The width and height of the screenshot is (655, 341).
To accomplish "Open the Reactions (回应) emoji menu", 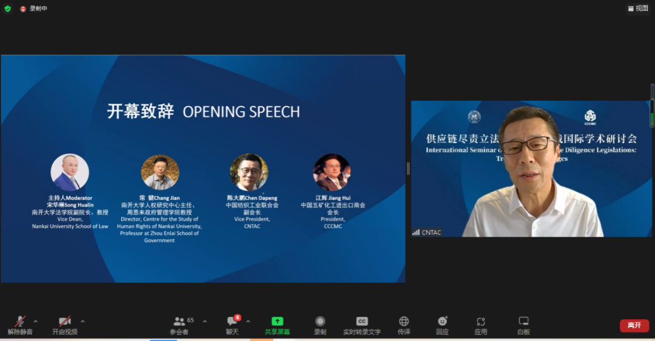I will pyautogui.click(x=442, y=322).
